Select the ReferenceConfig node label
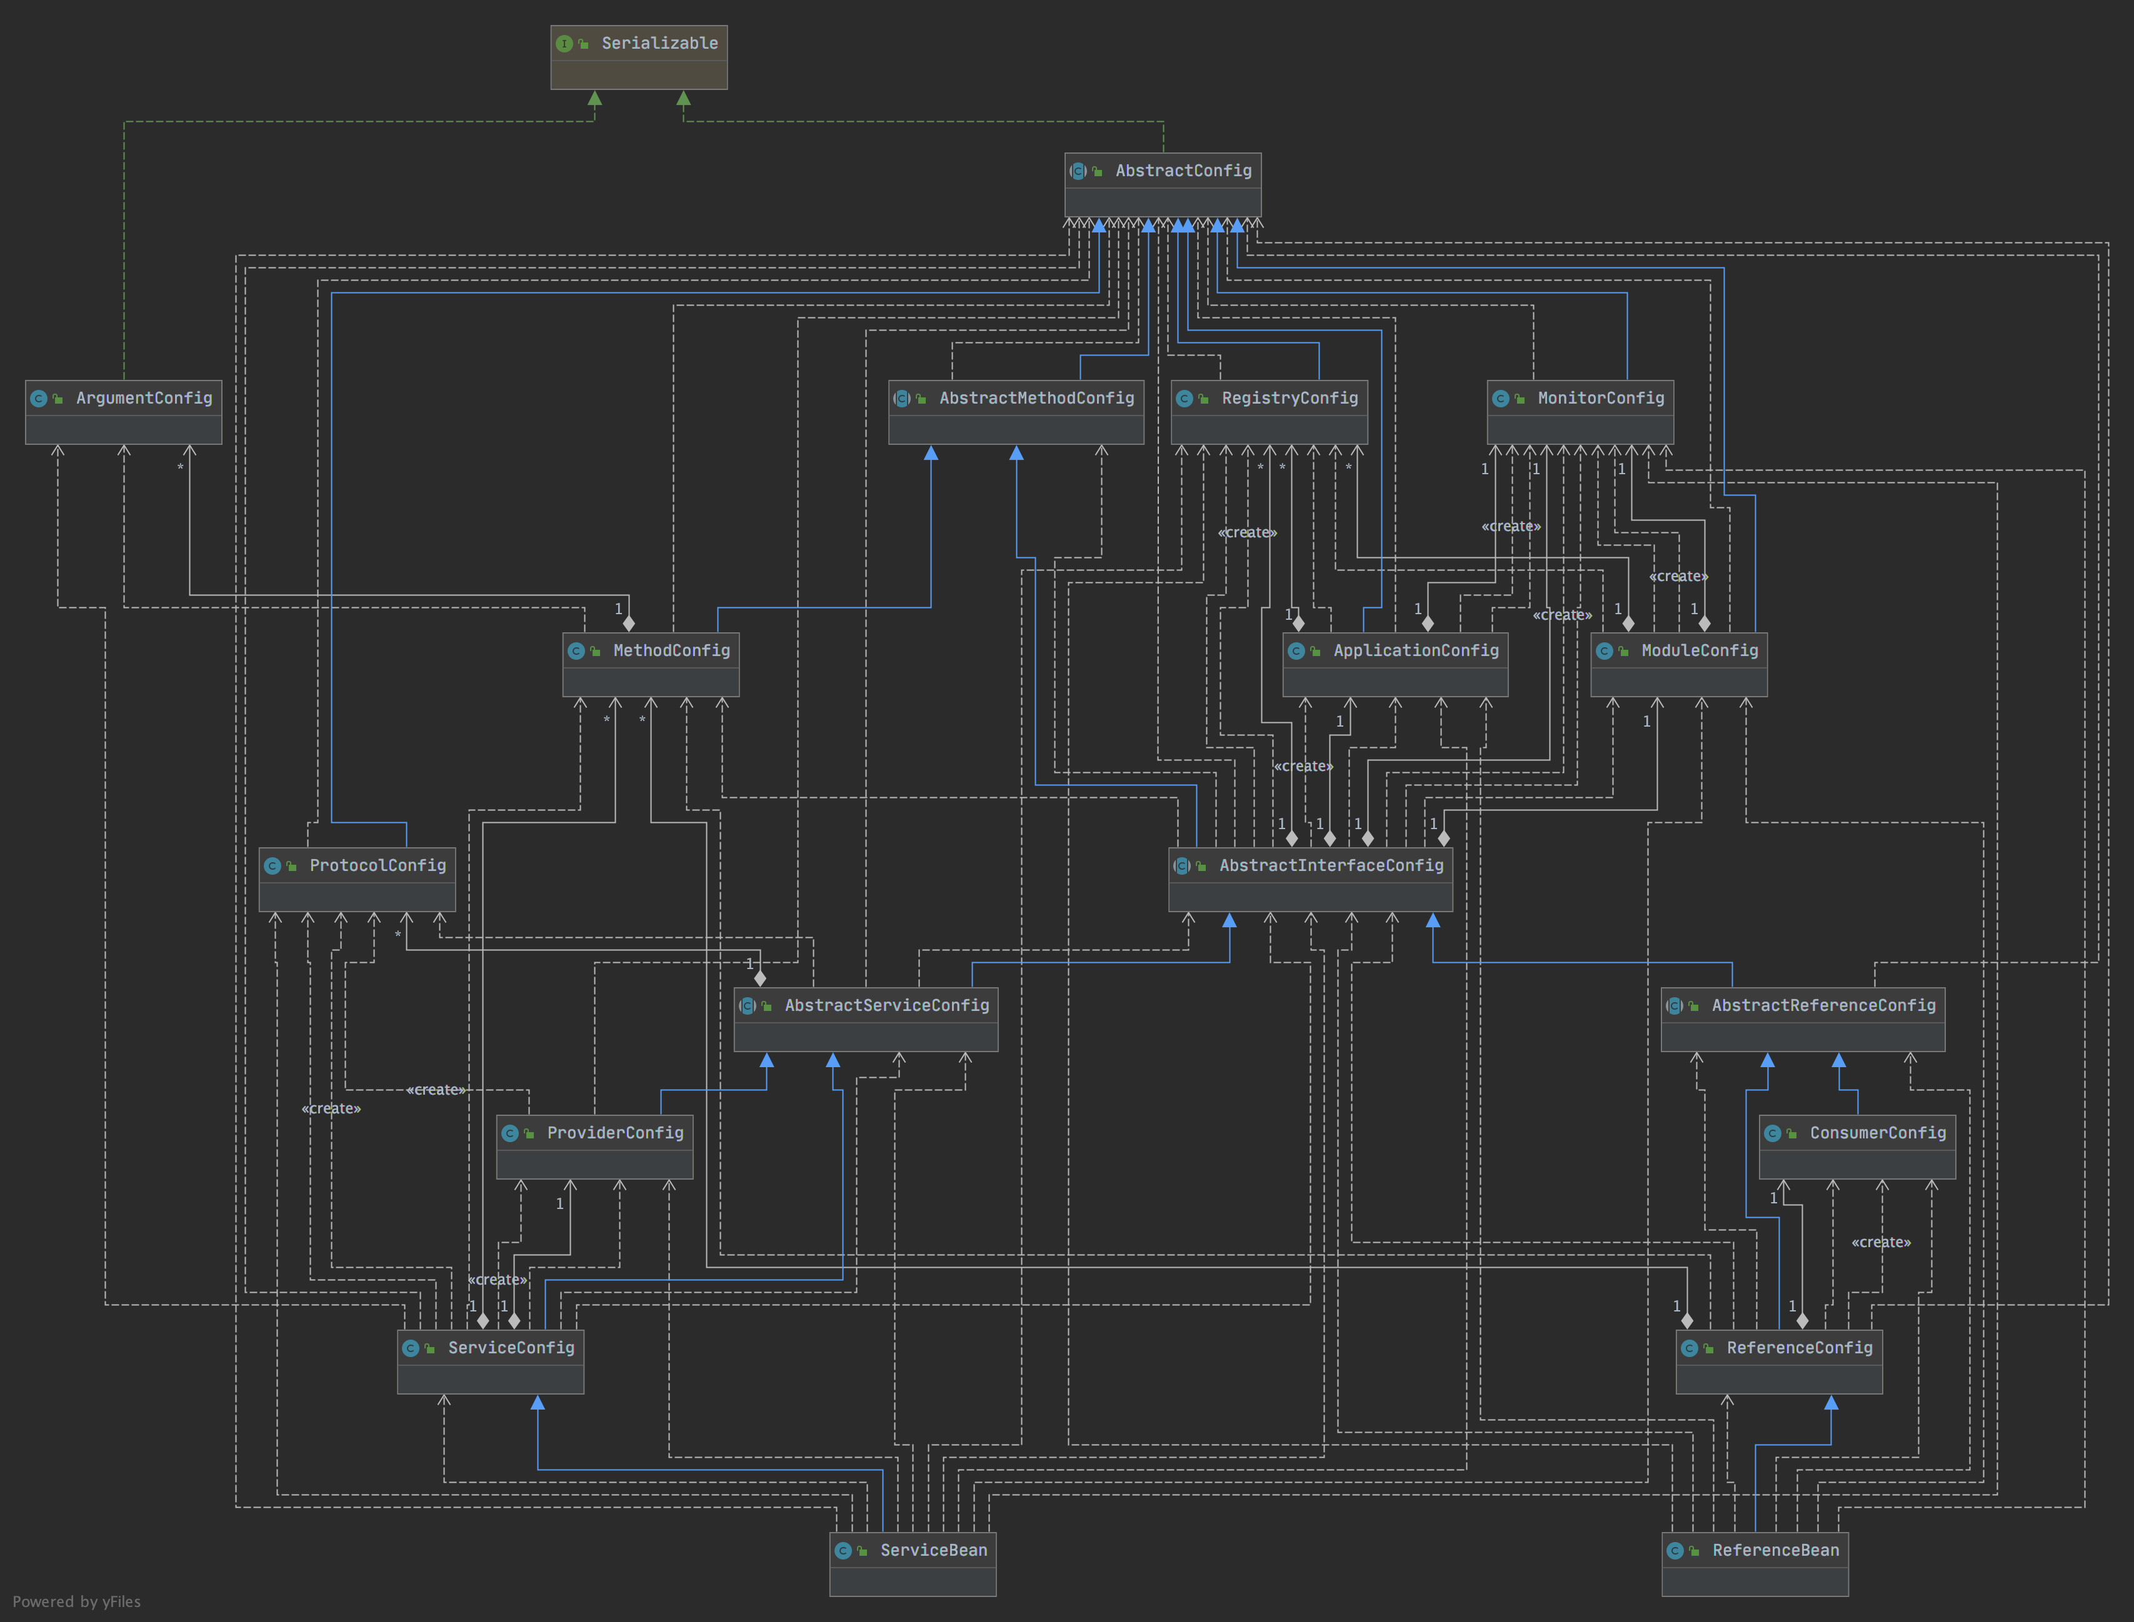Image resolution: width=2134 pixels, height=1622 pixels. (x=1800, y=1348)
